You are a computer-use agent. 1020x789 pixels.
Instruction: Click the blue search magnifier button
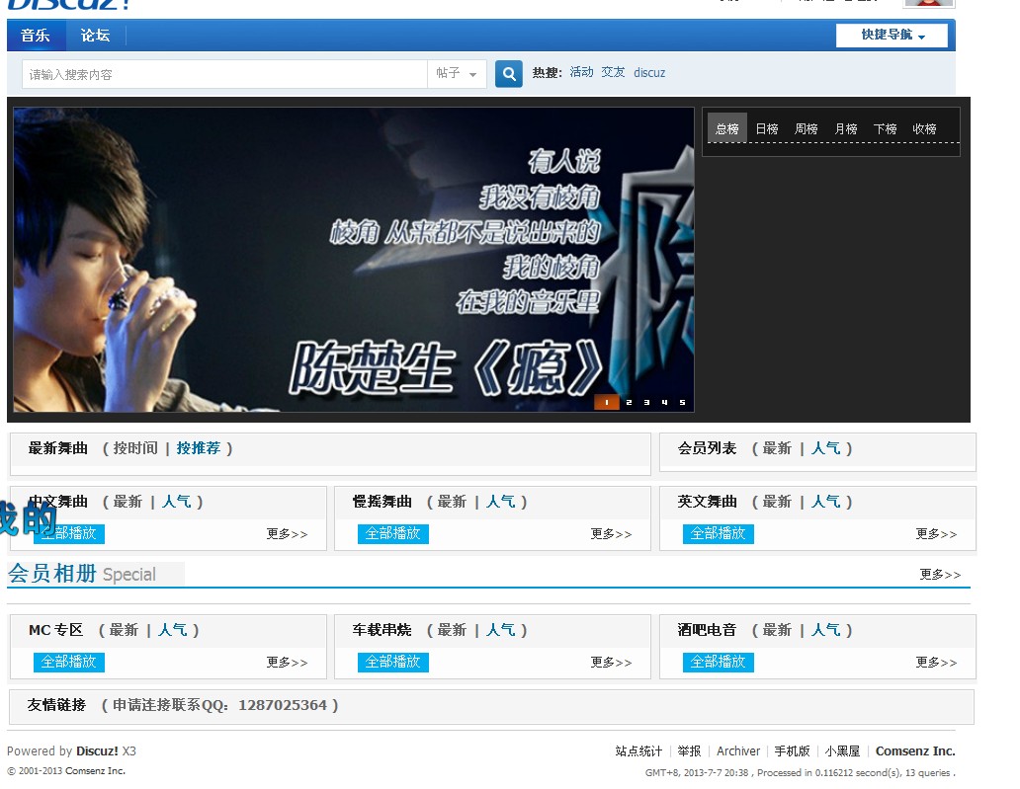509,74
